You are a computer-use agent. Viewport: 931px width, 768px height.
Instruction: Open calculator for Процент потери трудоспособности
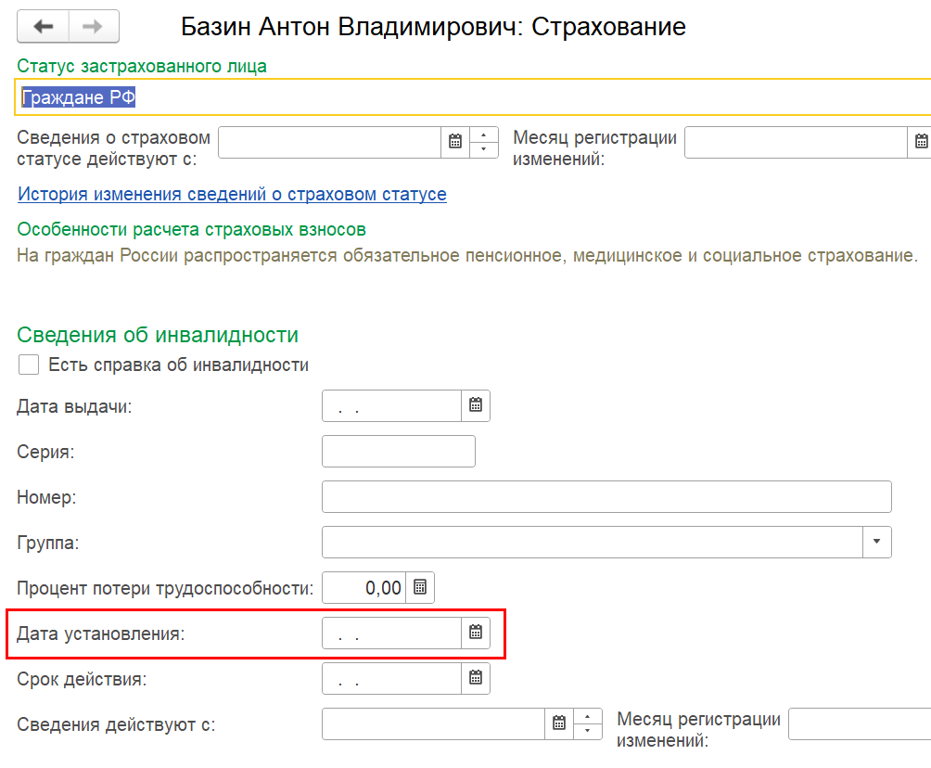pyautogui.click(x=420, y=587)
